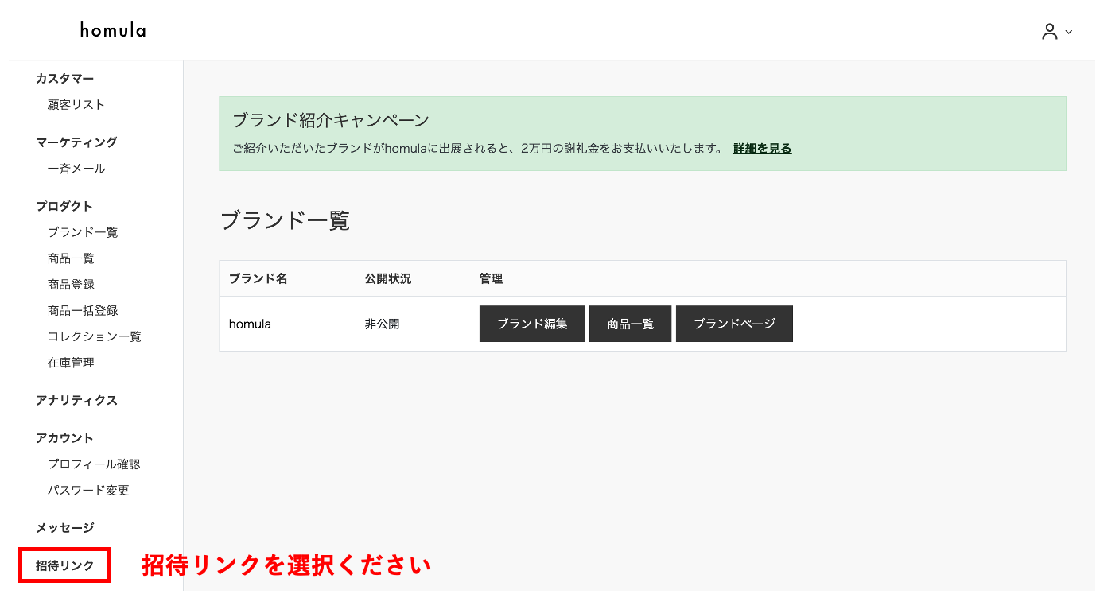Open メッセージ in sidebar
1096x606 pixels.
[x=64, y=528]
